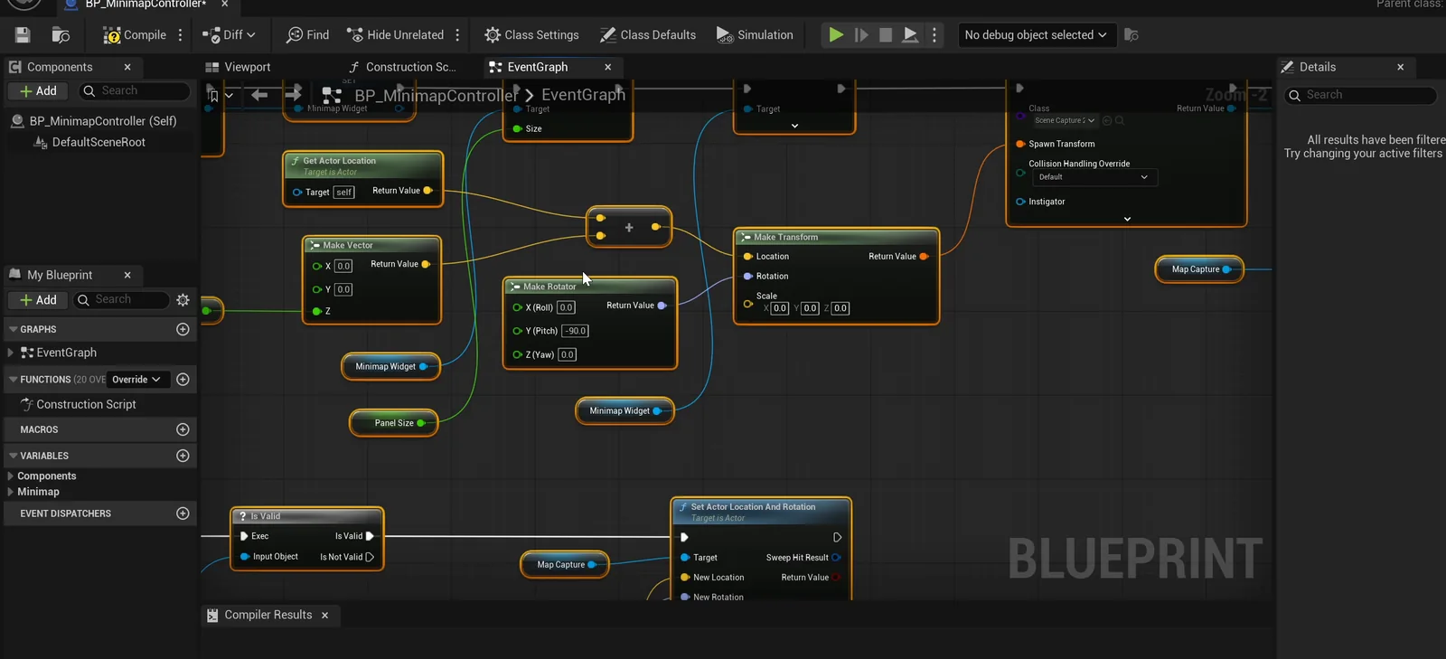This screenshot has height=659, width=1446.
Task: Open the Diff dropdown
Action: click(x=230, y=35)
